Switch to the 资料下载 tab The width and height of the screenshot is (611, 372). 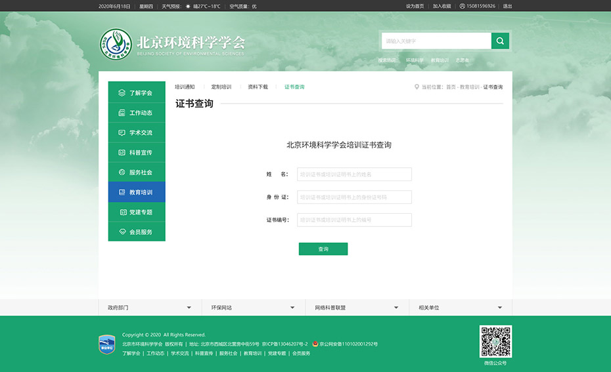click(258, 87)
